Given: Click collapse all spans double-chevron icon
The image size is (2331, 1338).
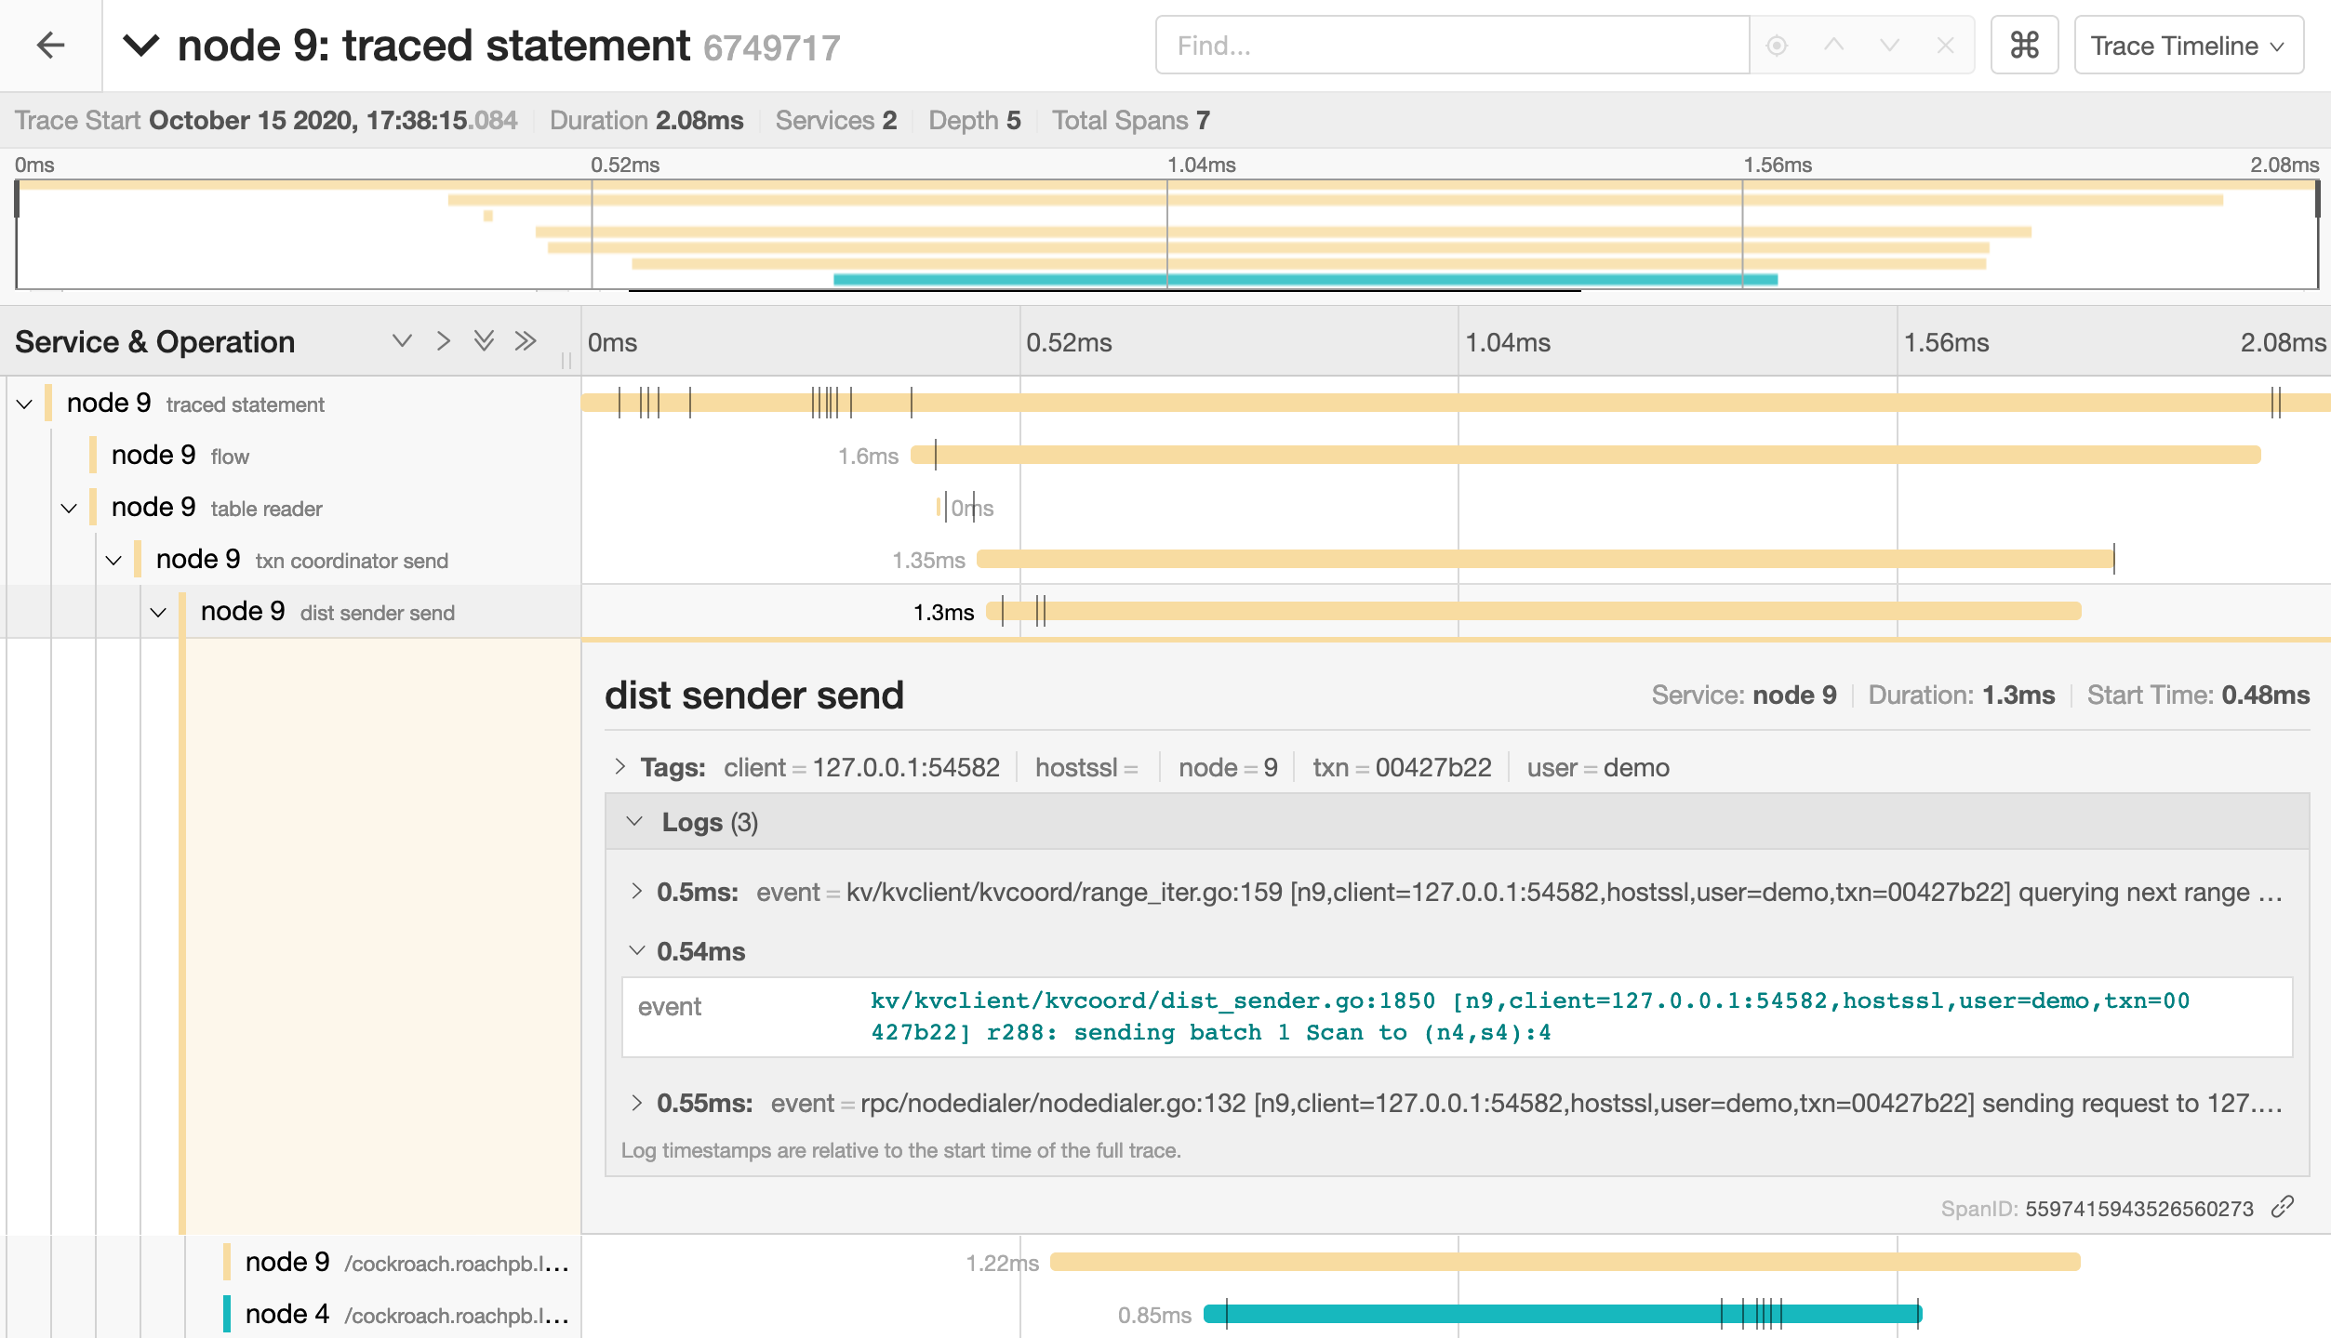Looking at the screenshot, I should point(526,340).
